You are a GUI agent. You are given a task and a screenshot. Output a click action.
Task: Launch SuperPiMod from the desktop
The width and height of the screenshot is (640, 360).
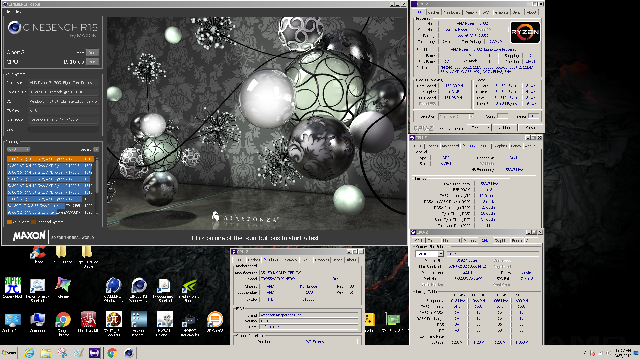[12, 288]
